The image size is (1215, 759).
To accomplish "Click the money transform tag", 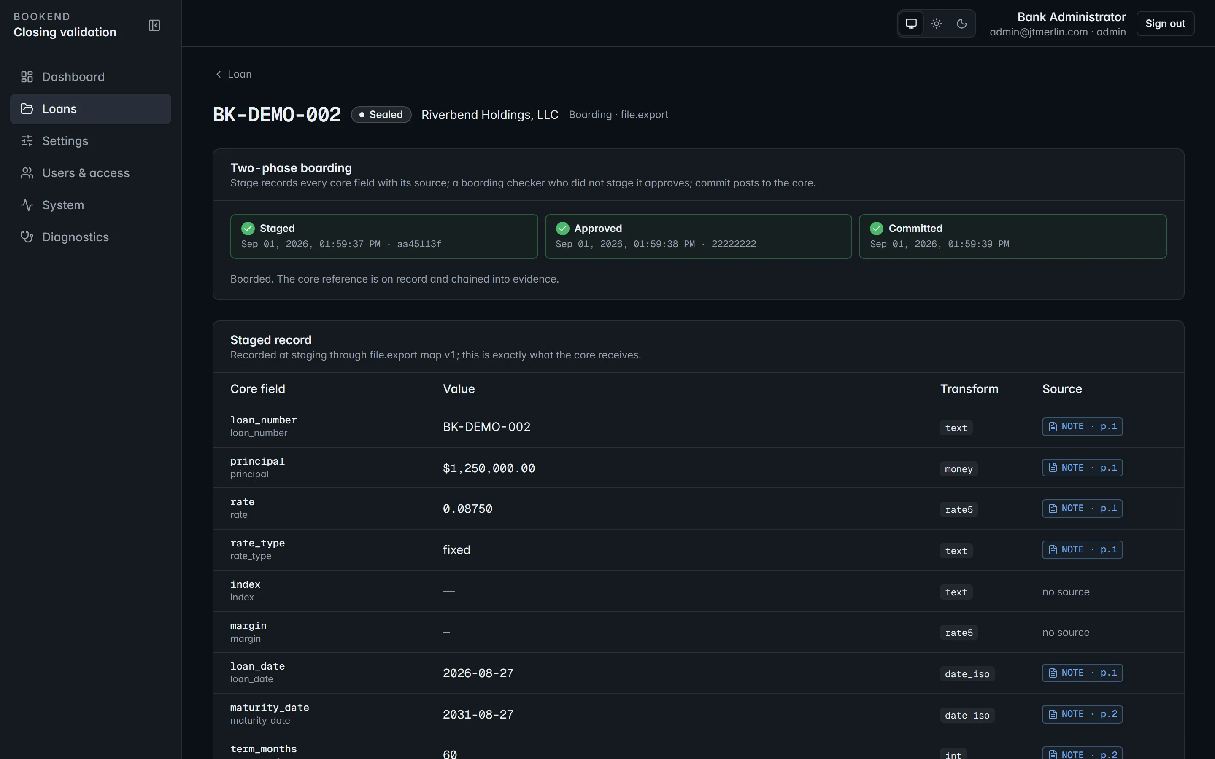I will coord(958,469).
